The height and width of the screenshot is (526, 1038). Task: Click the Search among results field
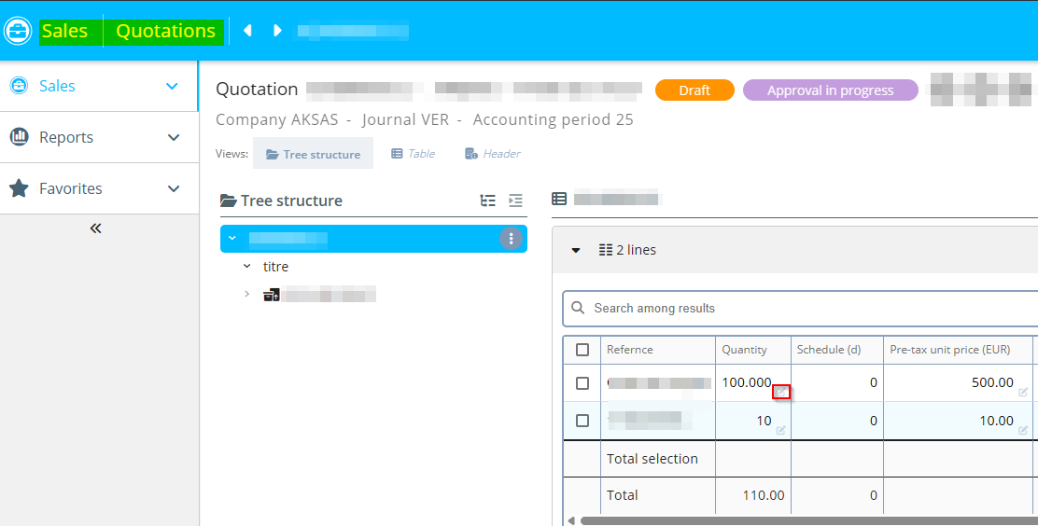[803, 308]
